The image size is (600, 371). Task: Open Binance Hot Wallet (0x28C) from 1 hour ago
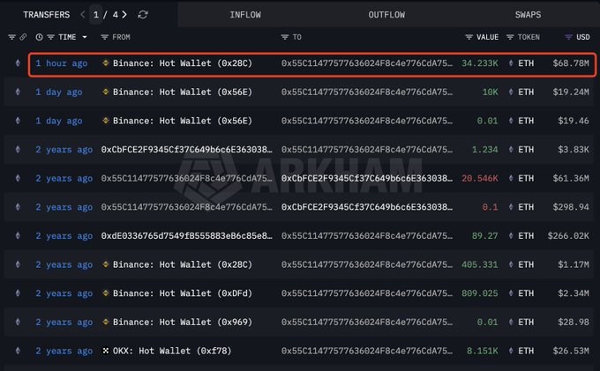[183, 63]
